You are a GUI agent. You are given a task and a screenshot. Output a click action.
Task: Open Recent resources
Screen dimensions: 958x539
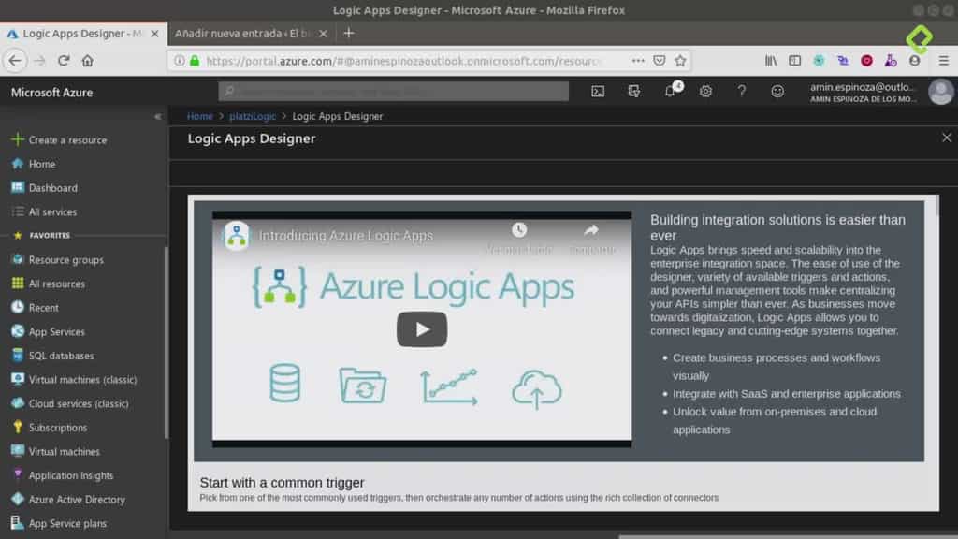click(x=43, y=307)
